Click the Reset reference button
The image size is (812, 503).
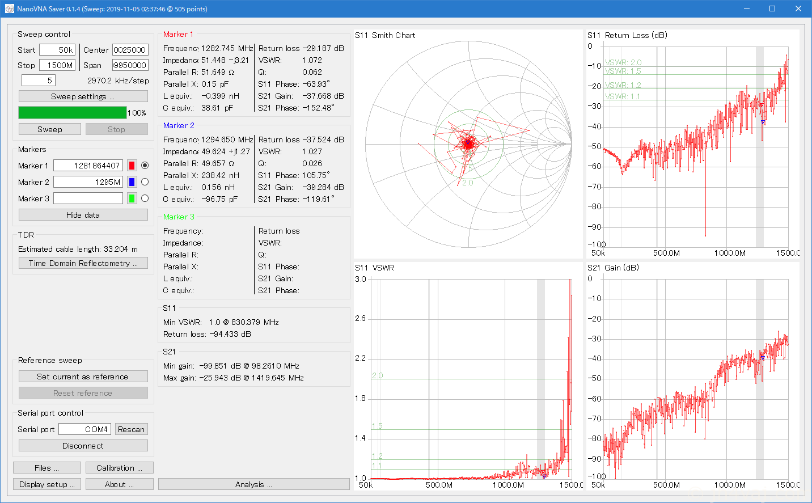(83, 393)
